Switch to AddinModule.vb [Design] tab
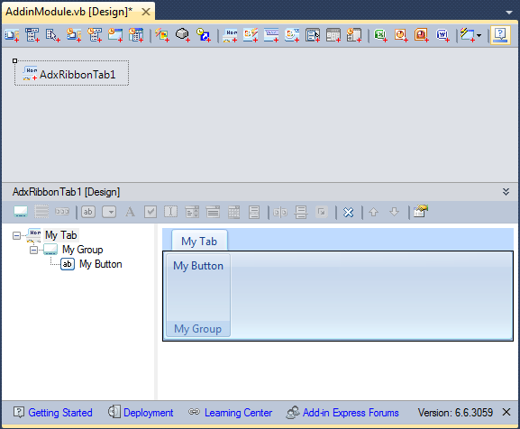Screen dimensions: 520x429 (x=69, y=12)
